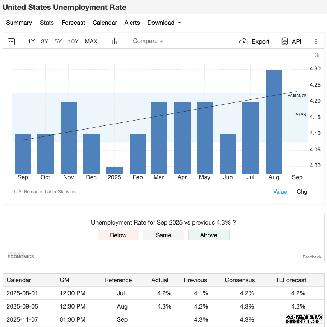Image resolution: width=327 pixels, height=327 pixels.
Task: Open the Feedback link
Action: coord(312,257)
